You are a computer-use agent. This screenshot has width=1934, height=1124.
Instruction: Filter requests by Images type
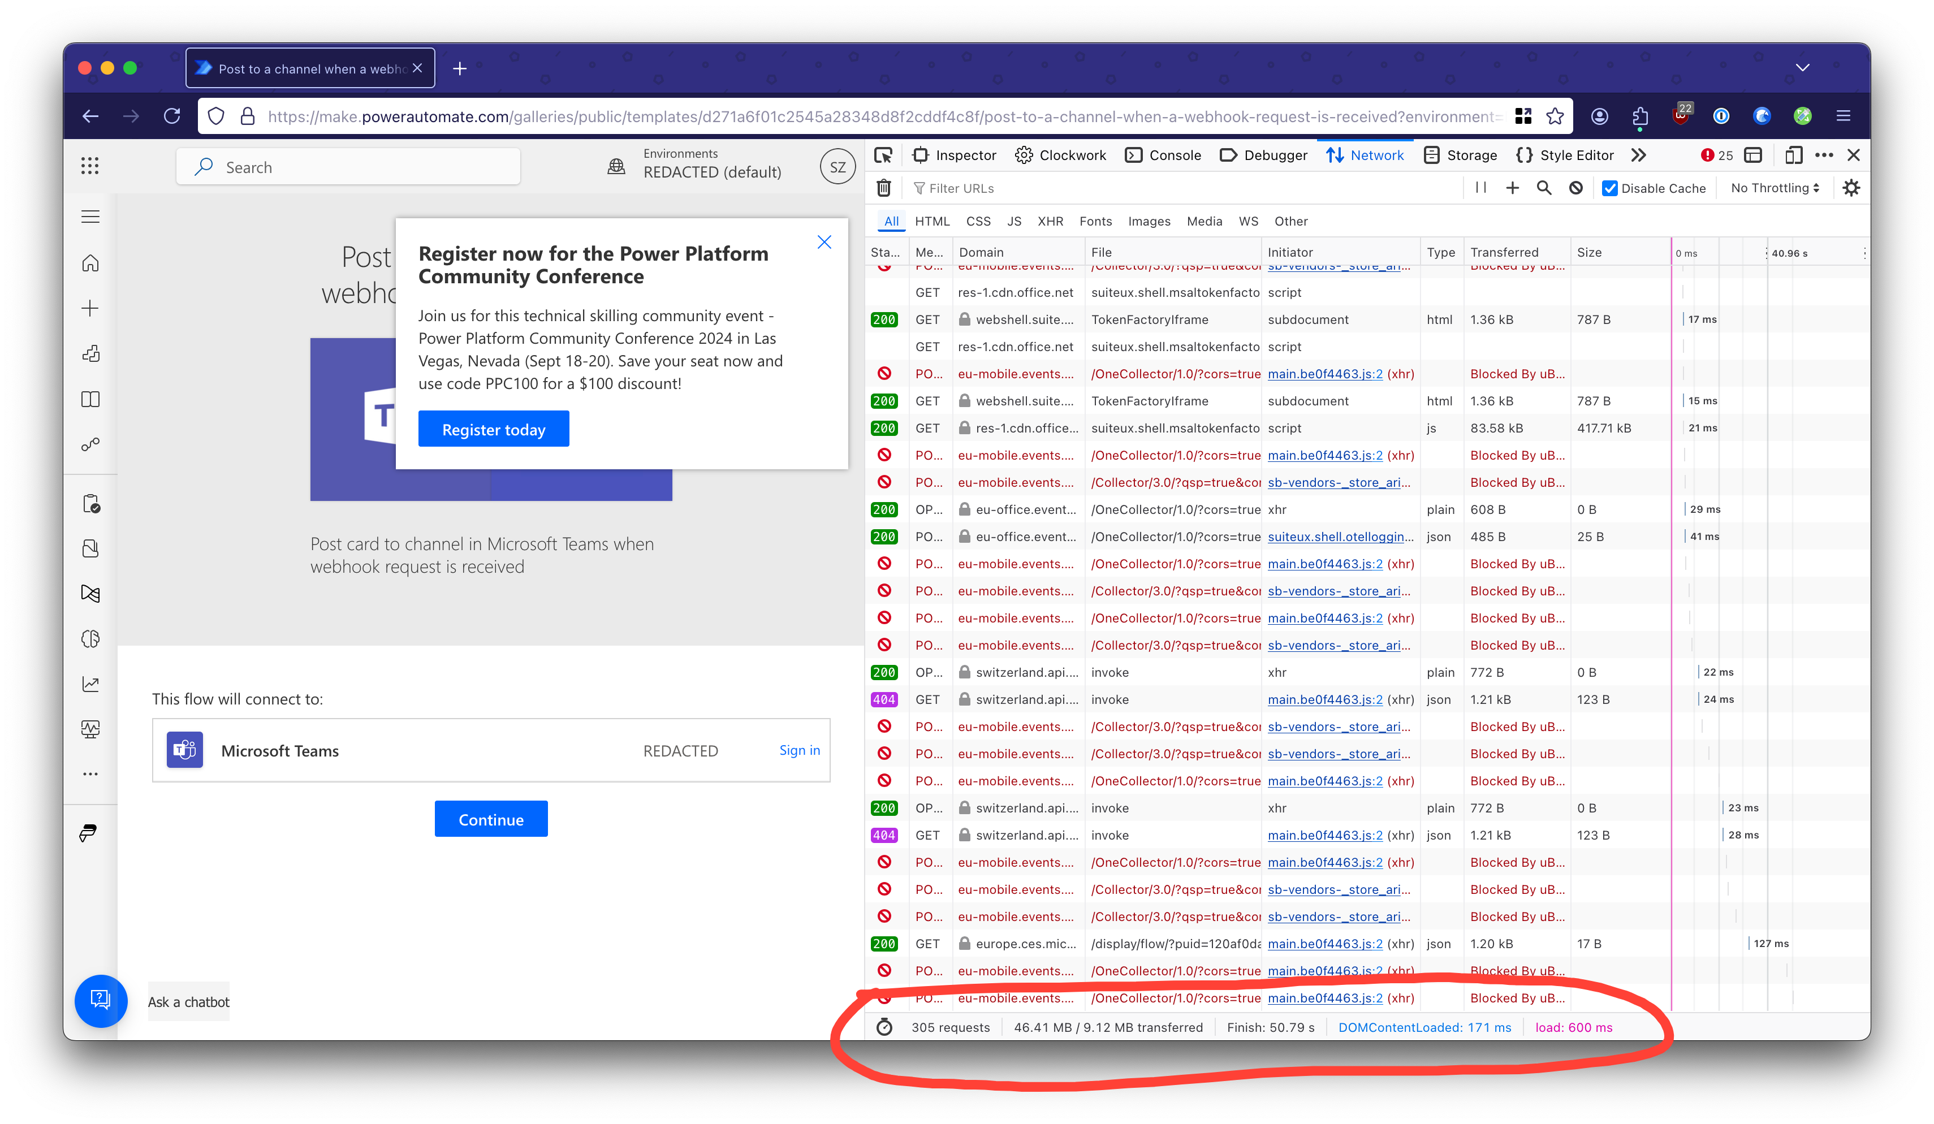(x=1149, y=221)
